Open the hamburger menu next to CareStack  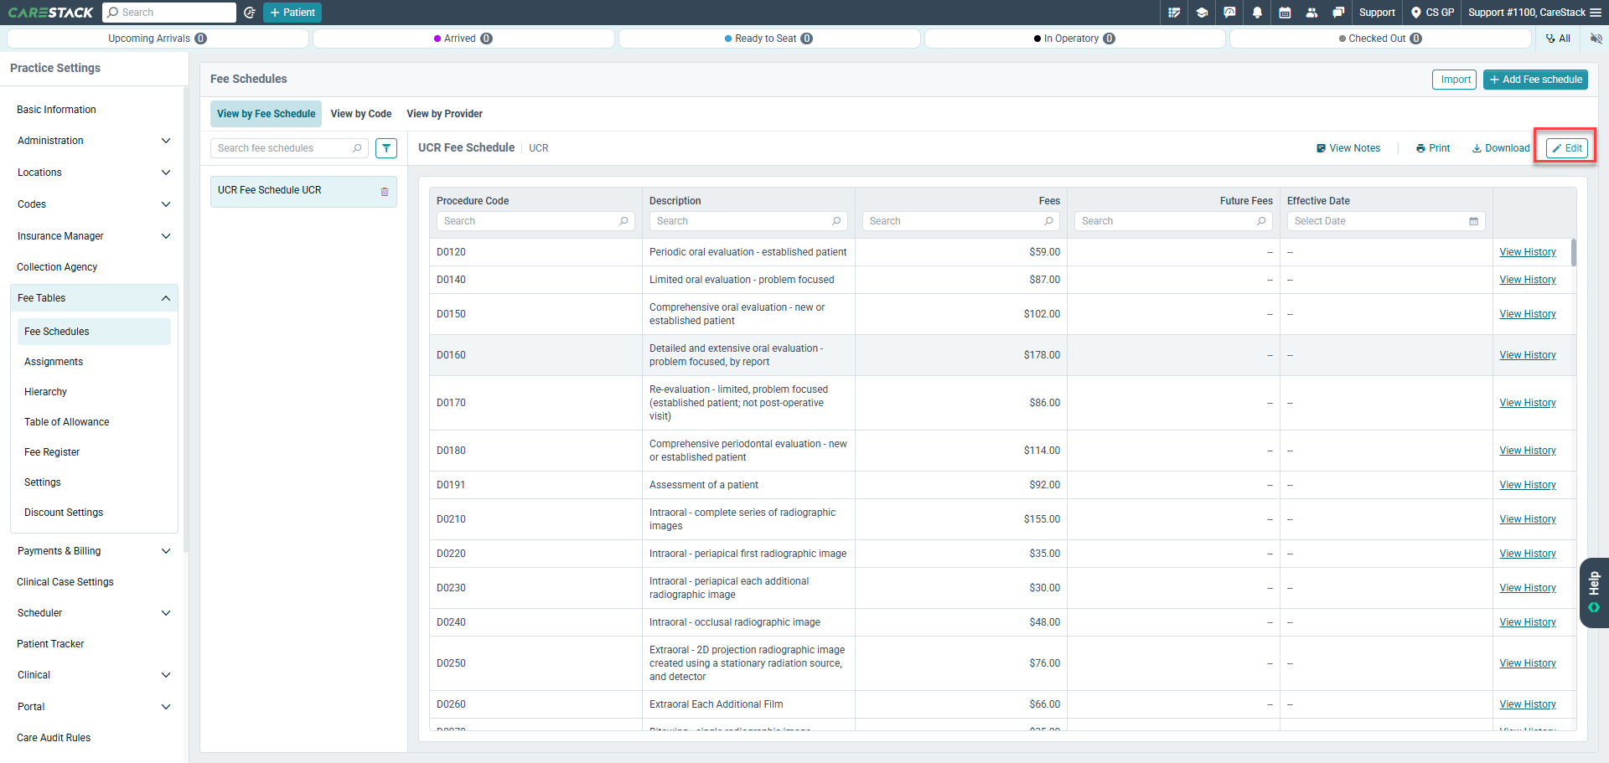(1596, 13)
